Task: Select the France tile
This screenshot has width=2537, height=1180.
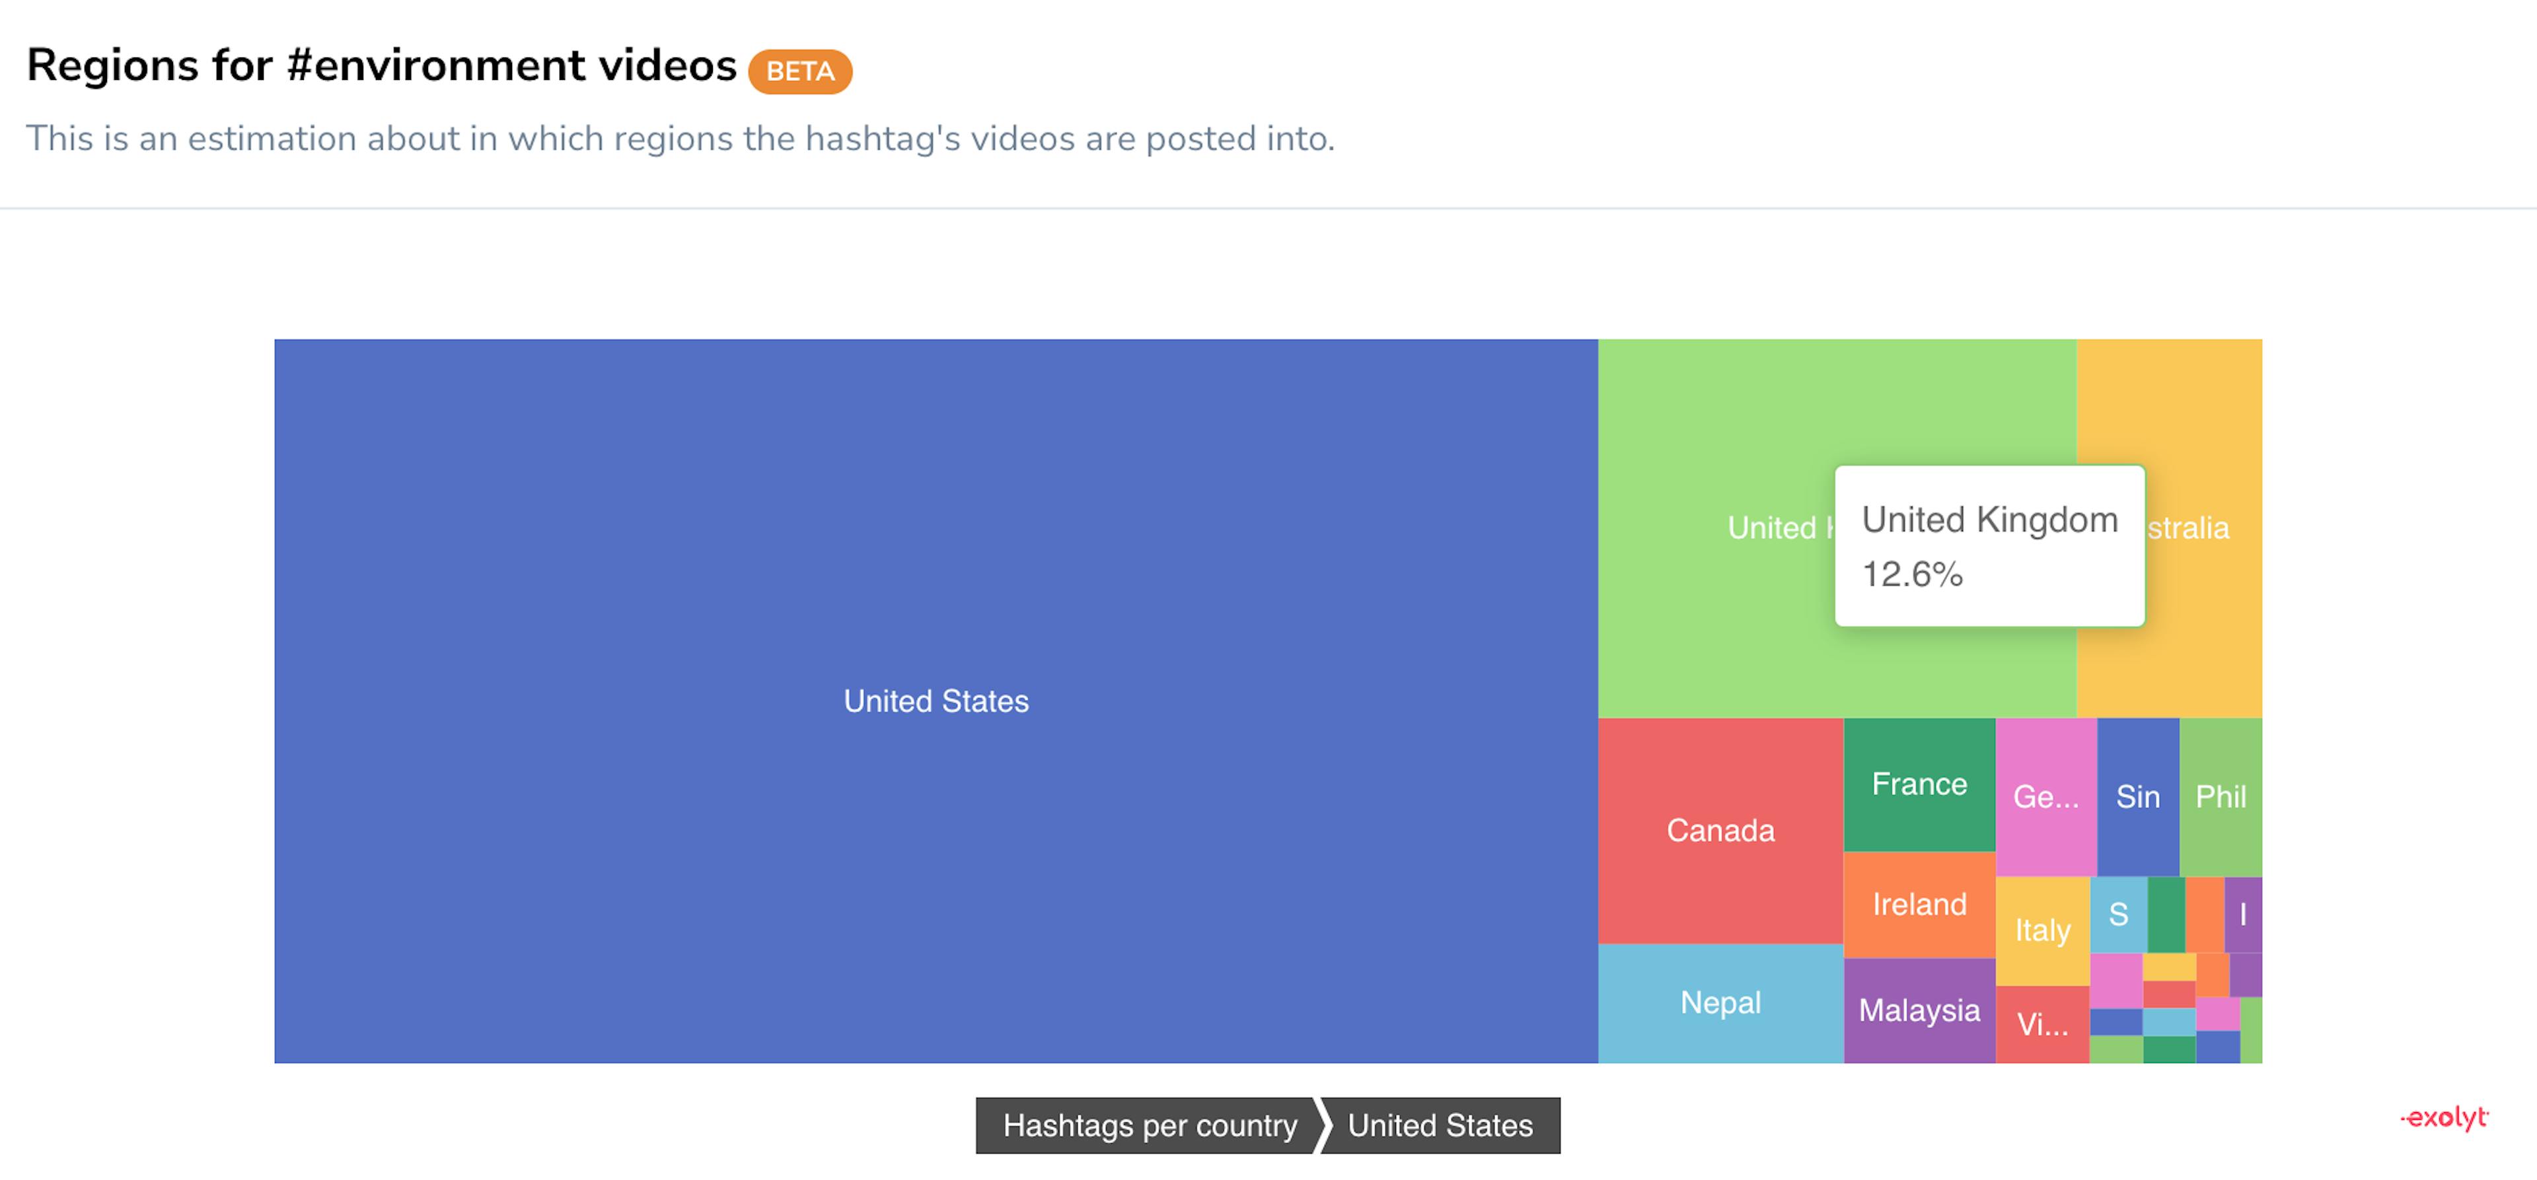Action: pyautogui.click(x=1919, y=784)
